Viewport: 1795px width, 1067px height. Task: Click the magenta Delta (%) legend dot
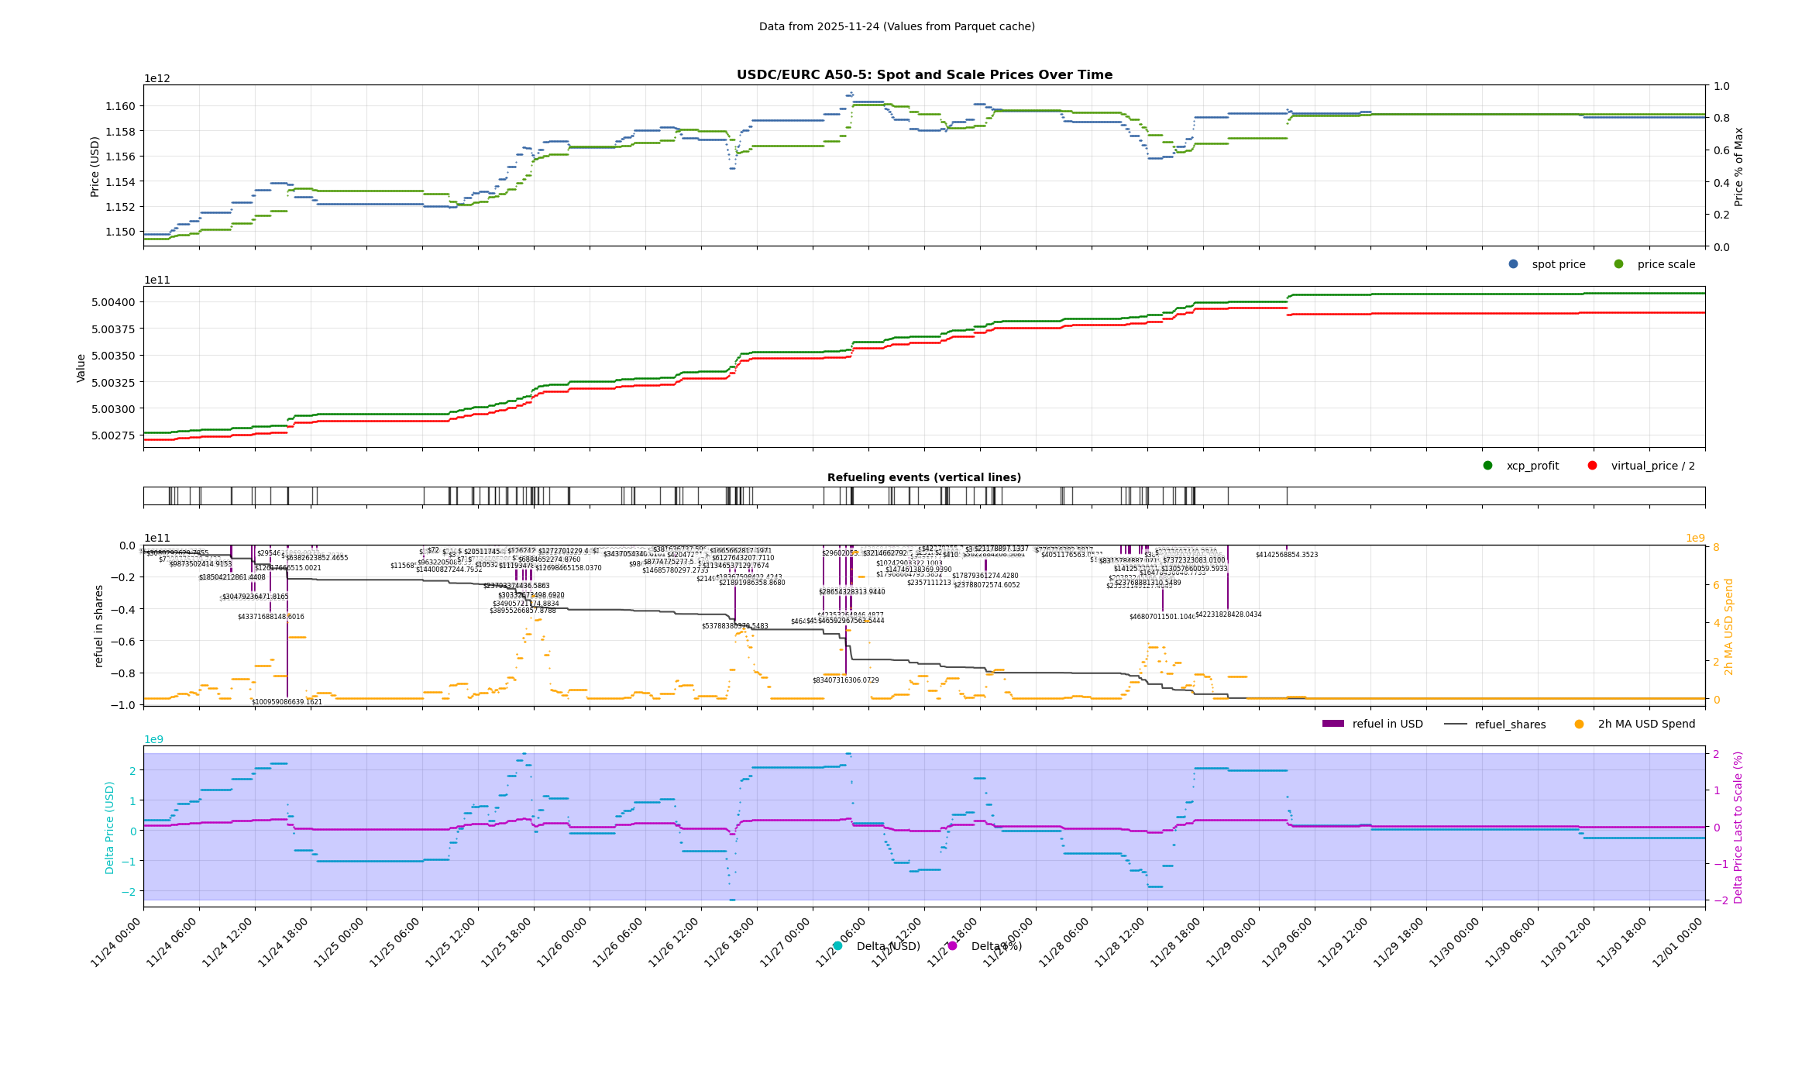point(952,946)
